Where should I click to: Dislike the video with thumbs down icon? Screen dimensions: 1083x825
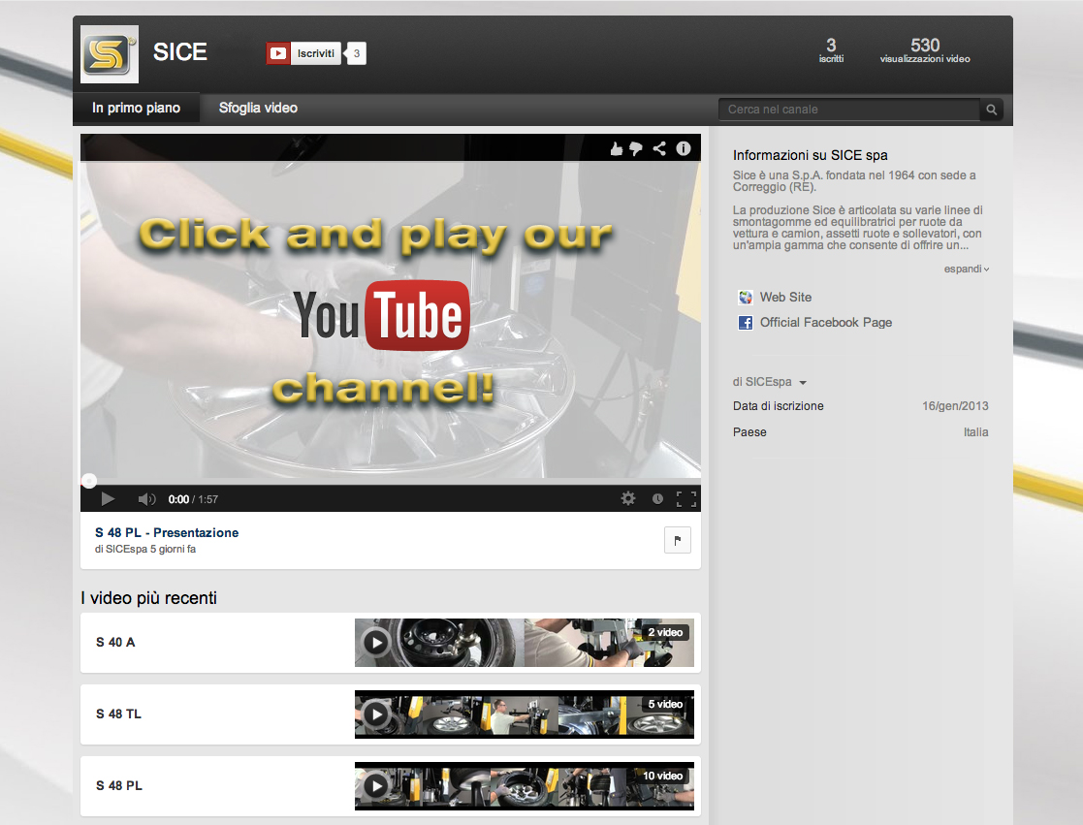636,148
